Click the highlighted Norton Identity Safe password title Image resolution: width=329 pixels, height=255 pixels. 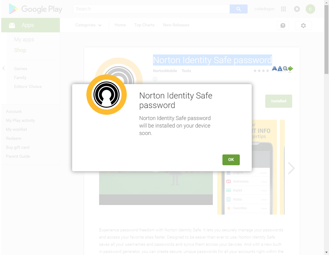[x=212, y=60]
